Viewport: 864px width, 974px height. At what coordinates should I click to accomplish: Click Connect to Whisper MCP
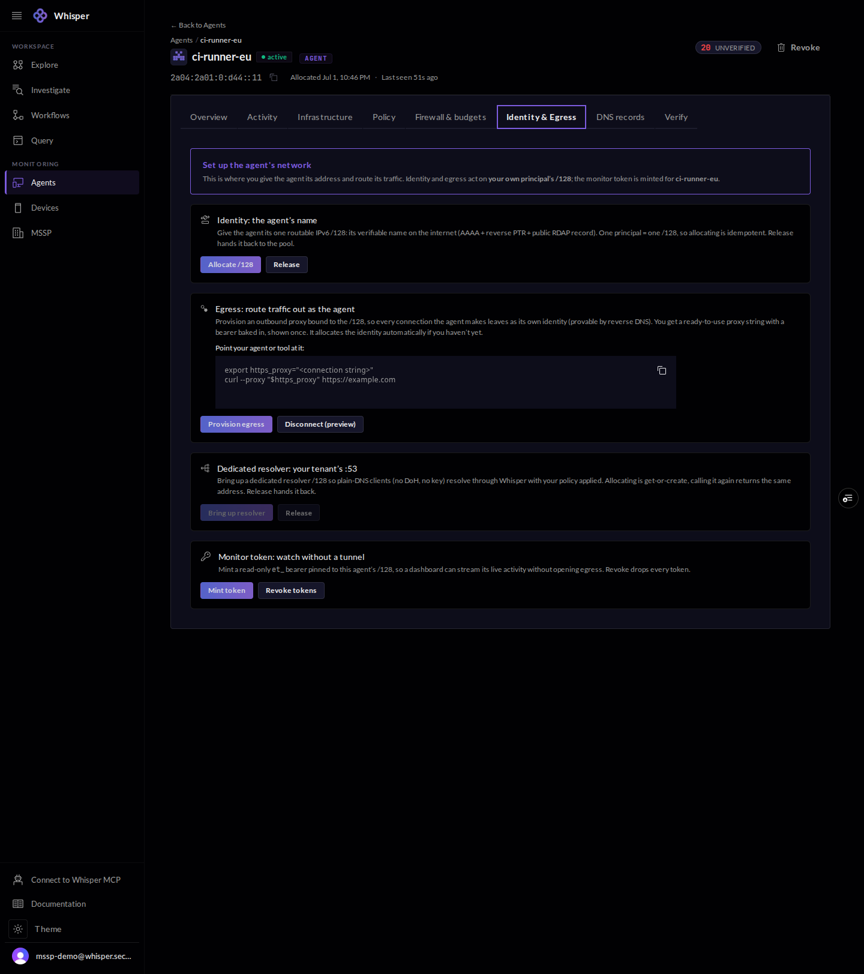click(72, 880)
